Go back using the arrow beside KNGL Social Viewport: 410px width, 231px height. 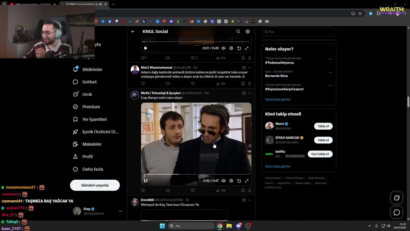133,31
